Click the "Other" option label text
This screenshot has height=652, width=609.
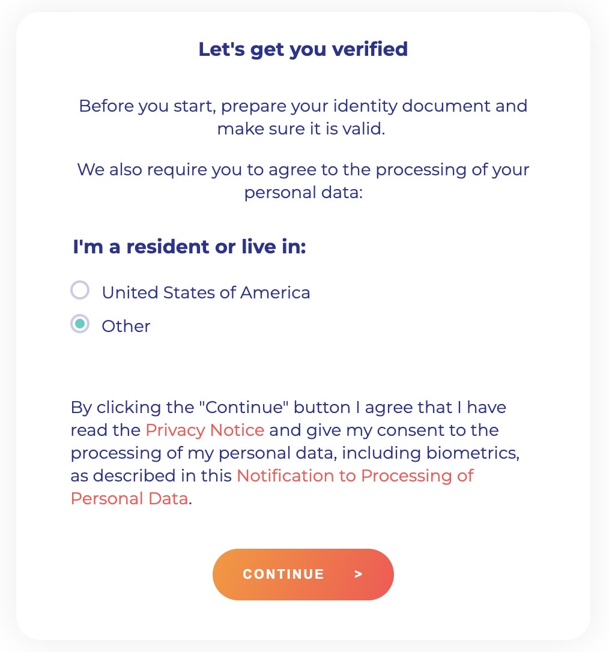(x=126, y=327)
